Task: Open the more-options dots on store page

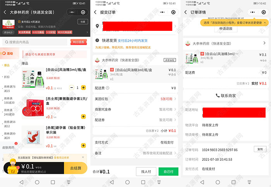Action: 72,12
